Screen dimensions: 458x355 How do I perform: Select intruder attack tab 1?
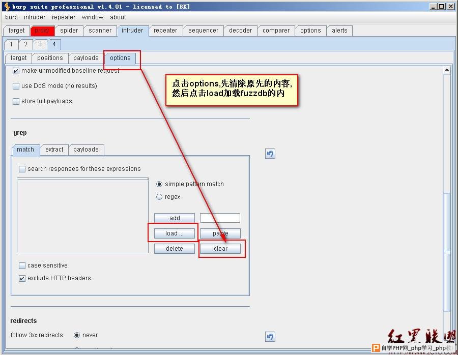pyautogui.click(x=11, y=44)
